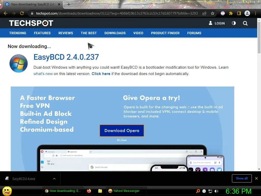Screen dimensions: 261x196
Task: Click the page vertical scrollbar thumb
Action: 259,38
